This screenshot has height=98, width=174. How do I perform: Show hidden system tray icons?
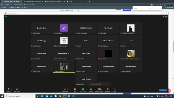[x=155, y=96]
